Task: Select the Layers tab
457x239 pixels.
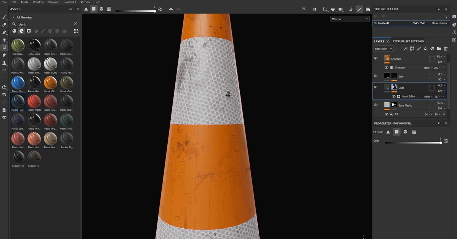Action: coord(379,42)
